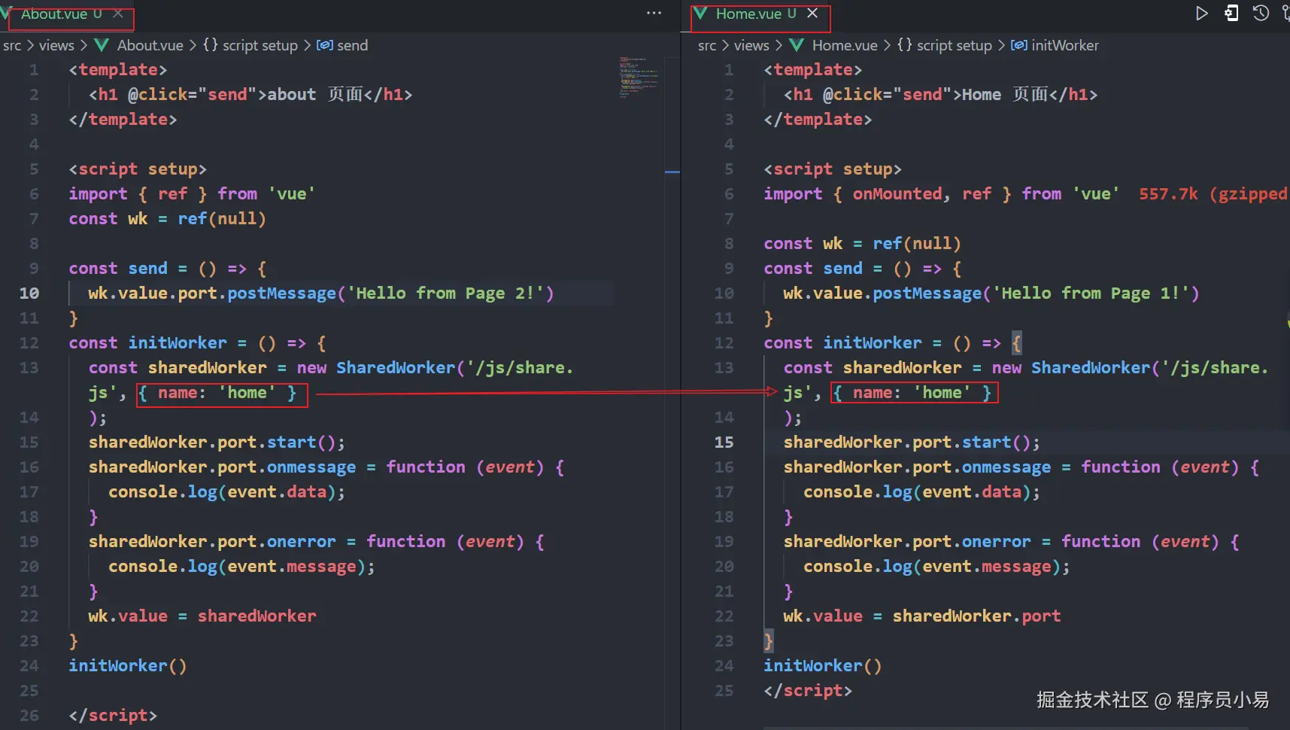Click the '557.7k' import size hint

point(1168,194)
